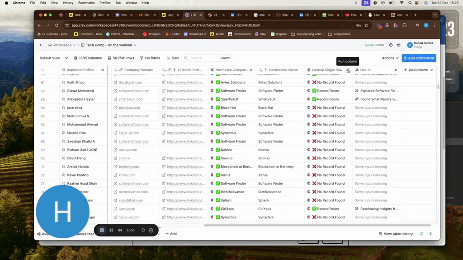Click the Use AI run column play icon
The height and width of the screenshot is (260, 463).
[x=396, y=70]
